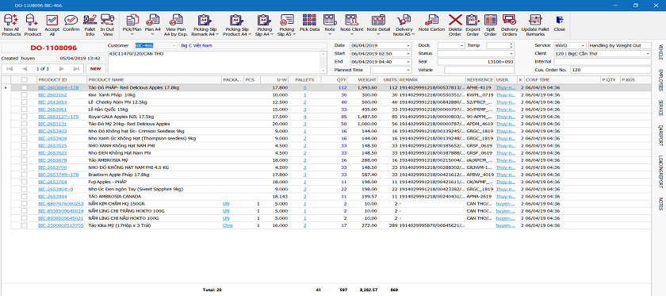Image resolution: width=666 pixels, height=296 pixels.
Task: Click the Ctns package link for Táo Kiku Mỹ
Action: pyautogui.click(x=228, y=225)
